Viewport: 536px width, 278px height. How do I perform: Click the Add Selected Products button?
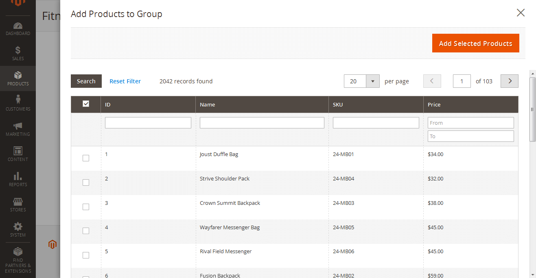(475, 43)
